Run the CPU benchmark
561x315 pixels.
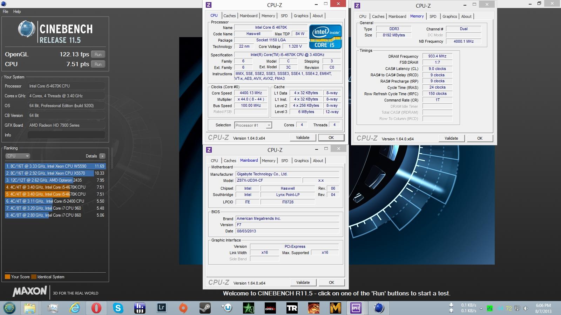click(98, 64)
